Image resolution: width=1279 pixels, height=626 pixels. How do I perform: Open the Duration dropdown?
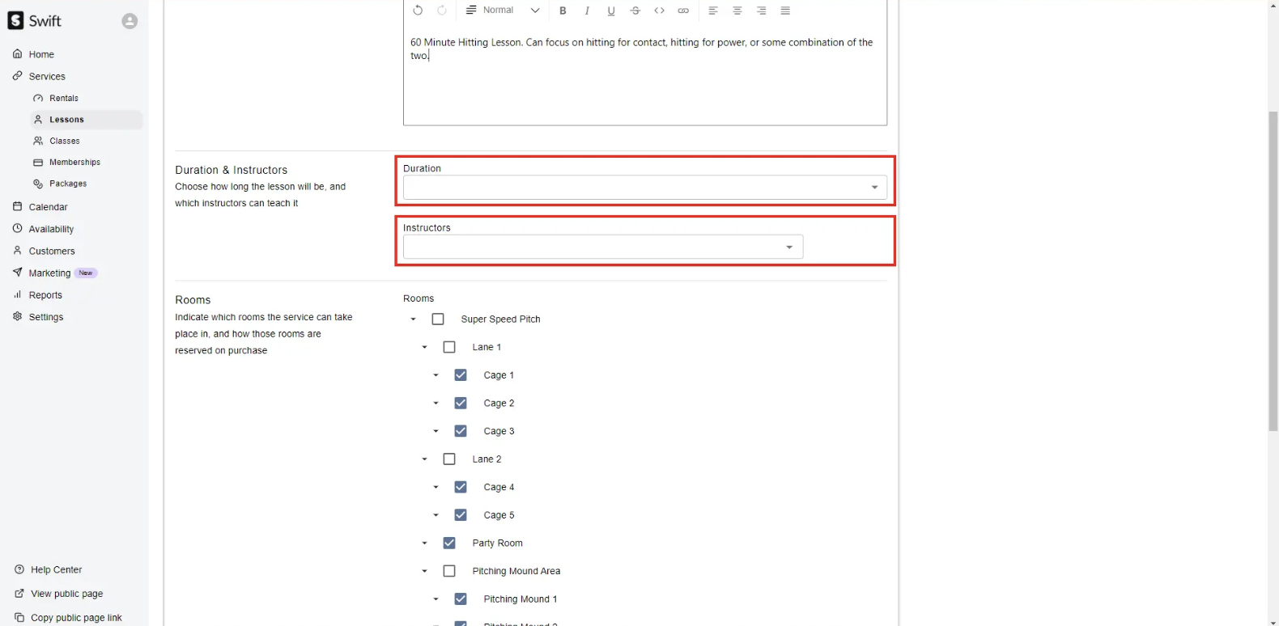[x=645, y=188]
